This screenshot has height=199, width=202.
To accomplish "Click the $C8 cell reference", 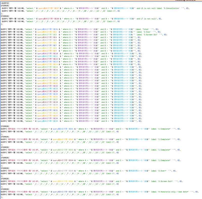I will [55, 48].
